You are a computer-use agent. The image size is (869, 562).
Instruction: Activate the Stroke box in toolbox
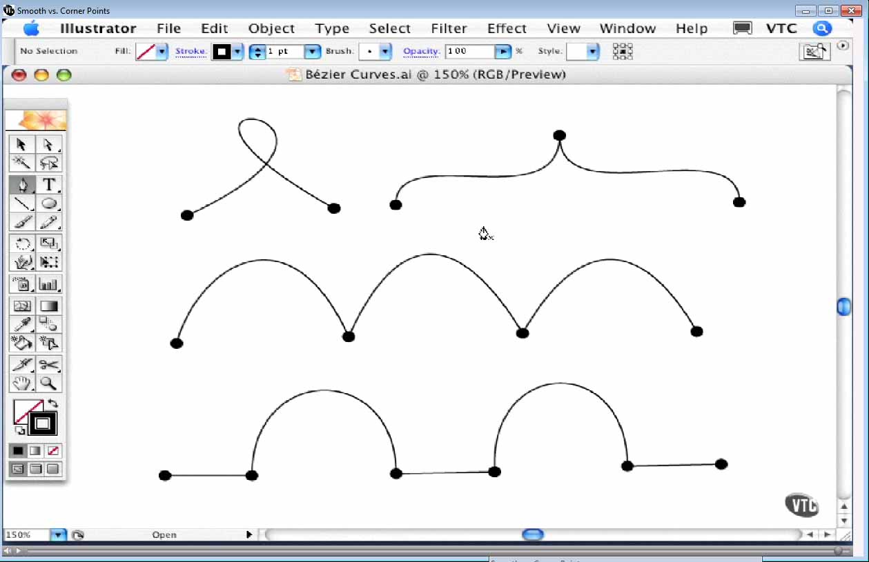pos(43,423)
